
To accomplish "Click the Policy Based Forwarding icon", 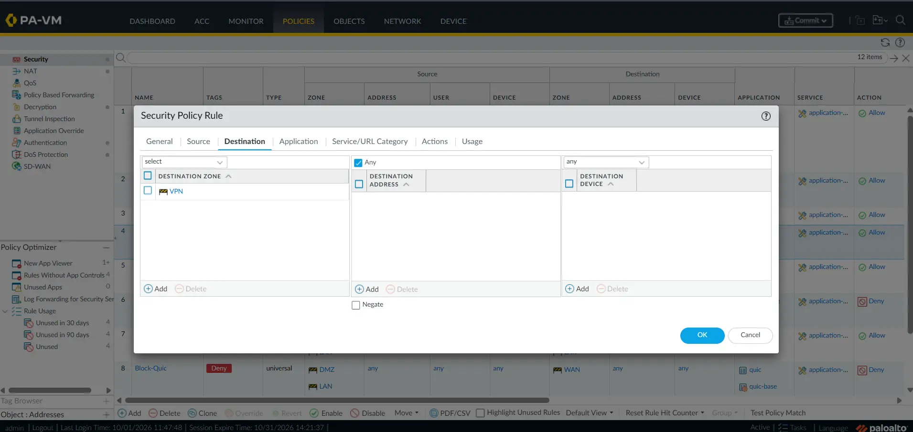I will click(x=16, y=95).
